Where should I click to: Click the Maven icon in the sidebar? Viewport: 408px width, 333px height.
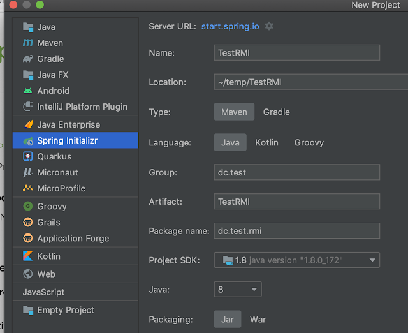[28, 43]
